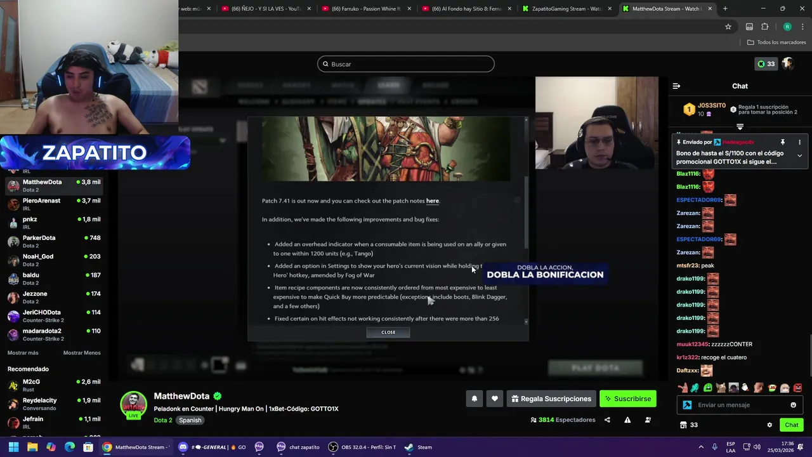Click the report warning triangle icon
This screenshot has height=457, width=812.
point(627,420)
